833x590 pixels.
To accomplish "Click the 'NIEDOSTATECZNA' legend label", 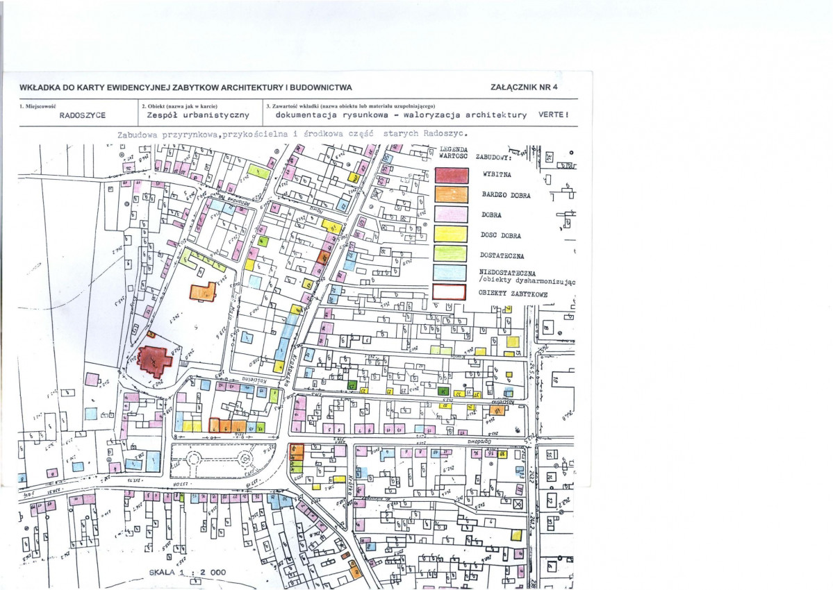I will 507,273.
